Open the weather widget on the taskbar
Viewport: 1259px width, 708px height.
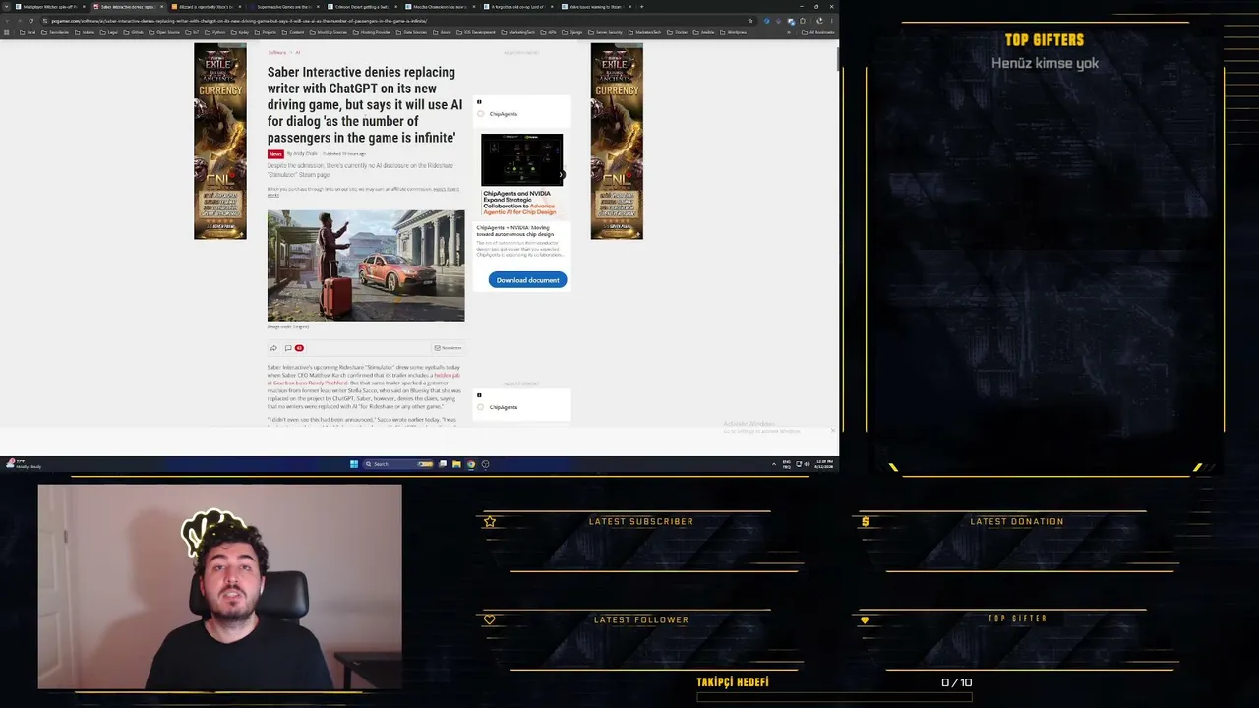(x=22, y=464)
